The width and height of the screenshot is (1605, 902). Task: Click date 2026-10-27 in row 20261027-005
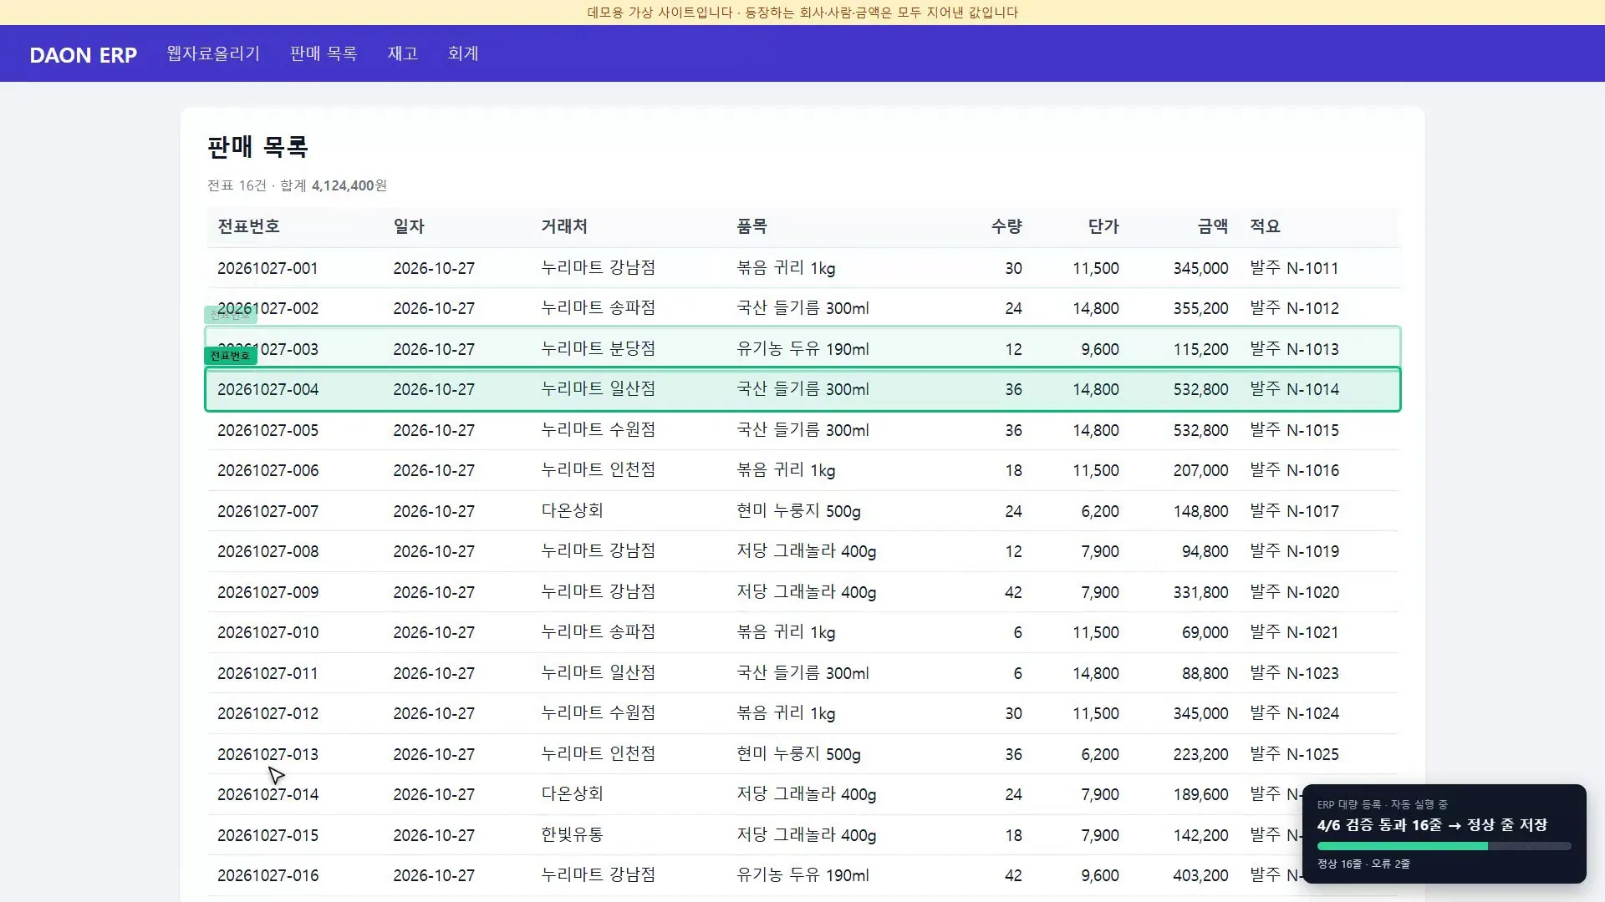(434, 430)
